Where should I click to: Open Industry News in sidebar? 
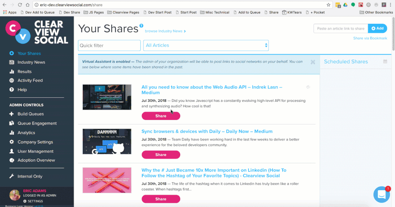(x=31, y=62)
